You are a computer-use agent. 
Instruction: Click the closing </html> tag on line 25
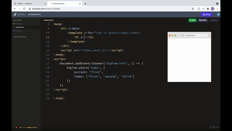click(x=59, y=98)
